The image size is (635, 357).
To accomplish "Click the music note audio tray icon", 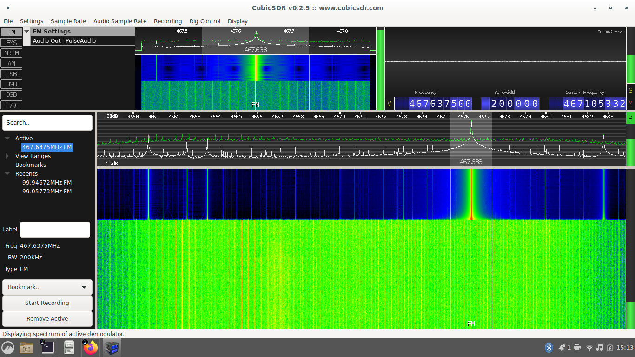I will click(600, 347).
